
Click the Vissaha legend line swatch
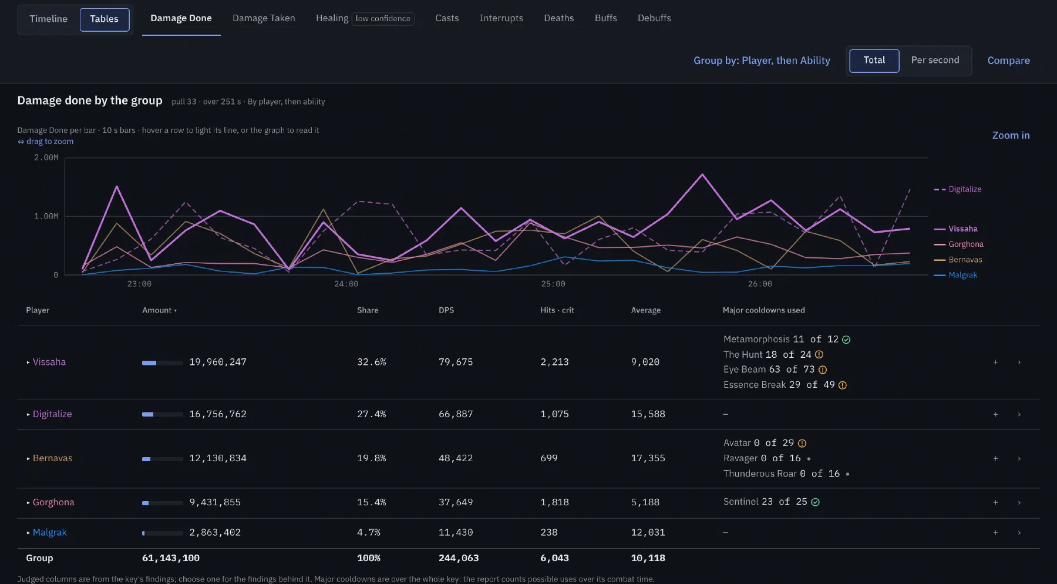[x=940, y=229]
